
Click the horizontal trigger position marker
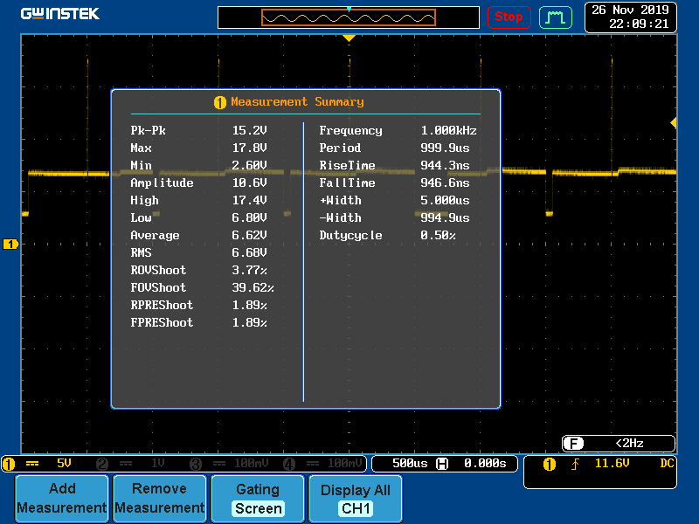coord(349,38)
